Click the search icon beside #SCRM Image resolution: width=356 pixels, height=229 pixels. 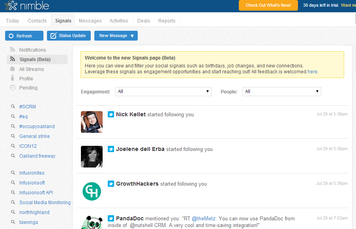pyautogui.click(x=13, y=106)
